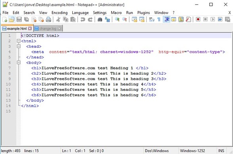Open Find using binoculars icon
Viewport: 233px width, 154px height.
(100, 19)
